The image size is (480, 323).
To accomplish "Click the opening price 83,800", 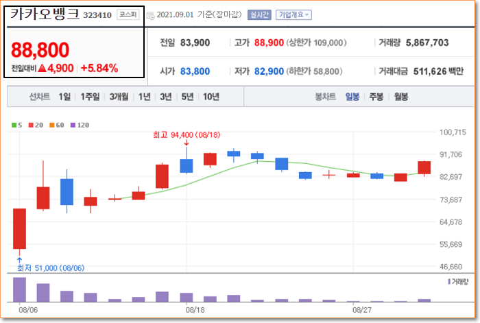I will coord(195,71).
